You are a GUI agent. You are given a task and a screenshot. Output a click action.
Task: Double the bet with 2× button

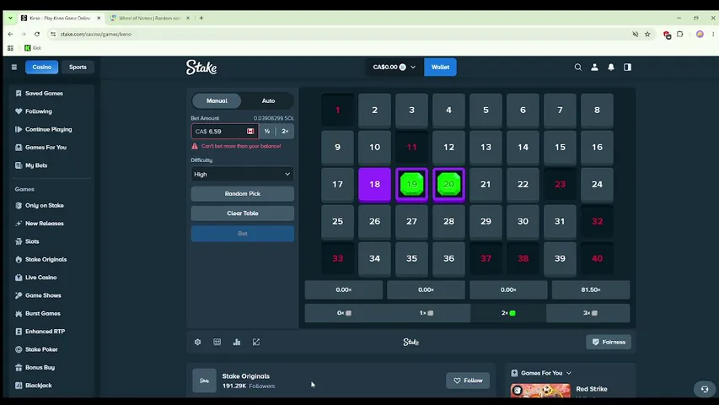pos(285,132)
